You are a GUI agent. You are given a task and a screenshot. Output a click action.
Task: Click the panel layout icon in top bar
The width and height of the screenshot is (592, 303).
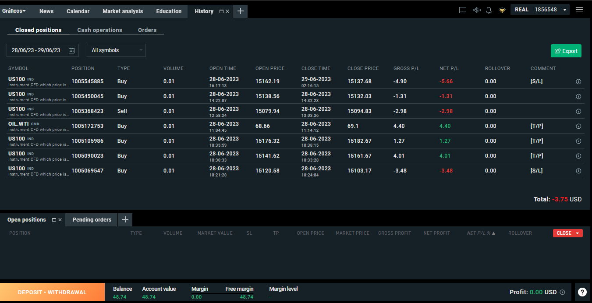[x=463, y=10]
